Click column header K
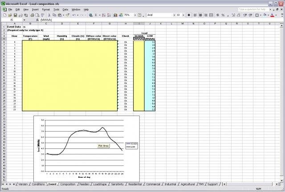The width and height of the screenshot is (285, 192). pos(161,24)
